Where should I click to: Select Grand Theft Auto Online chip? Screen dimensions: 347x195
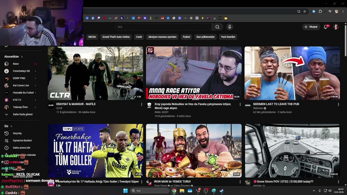pos(116,37)
